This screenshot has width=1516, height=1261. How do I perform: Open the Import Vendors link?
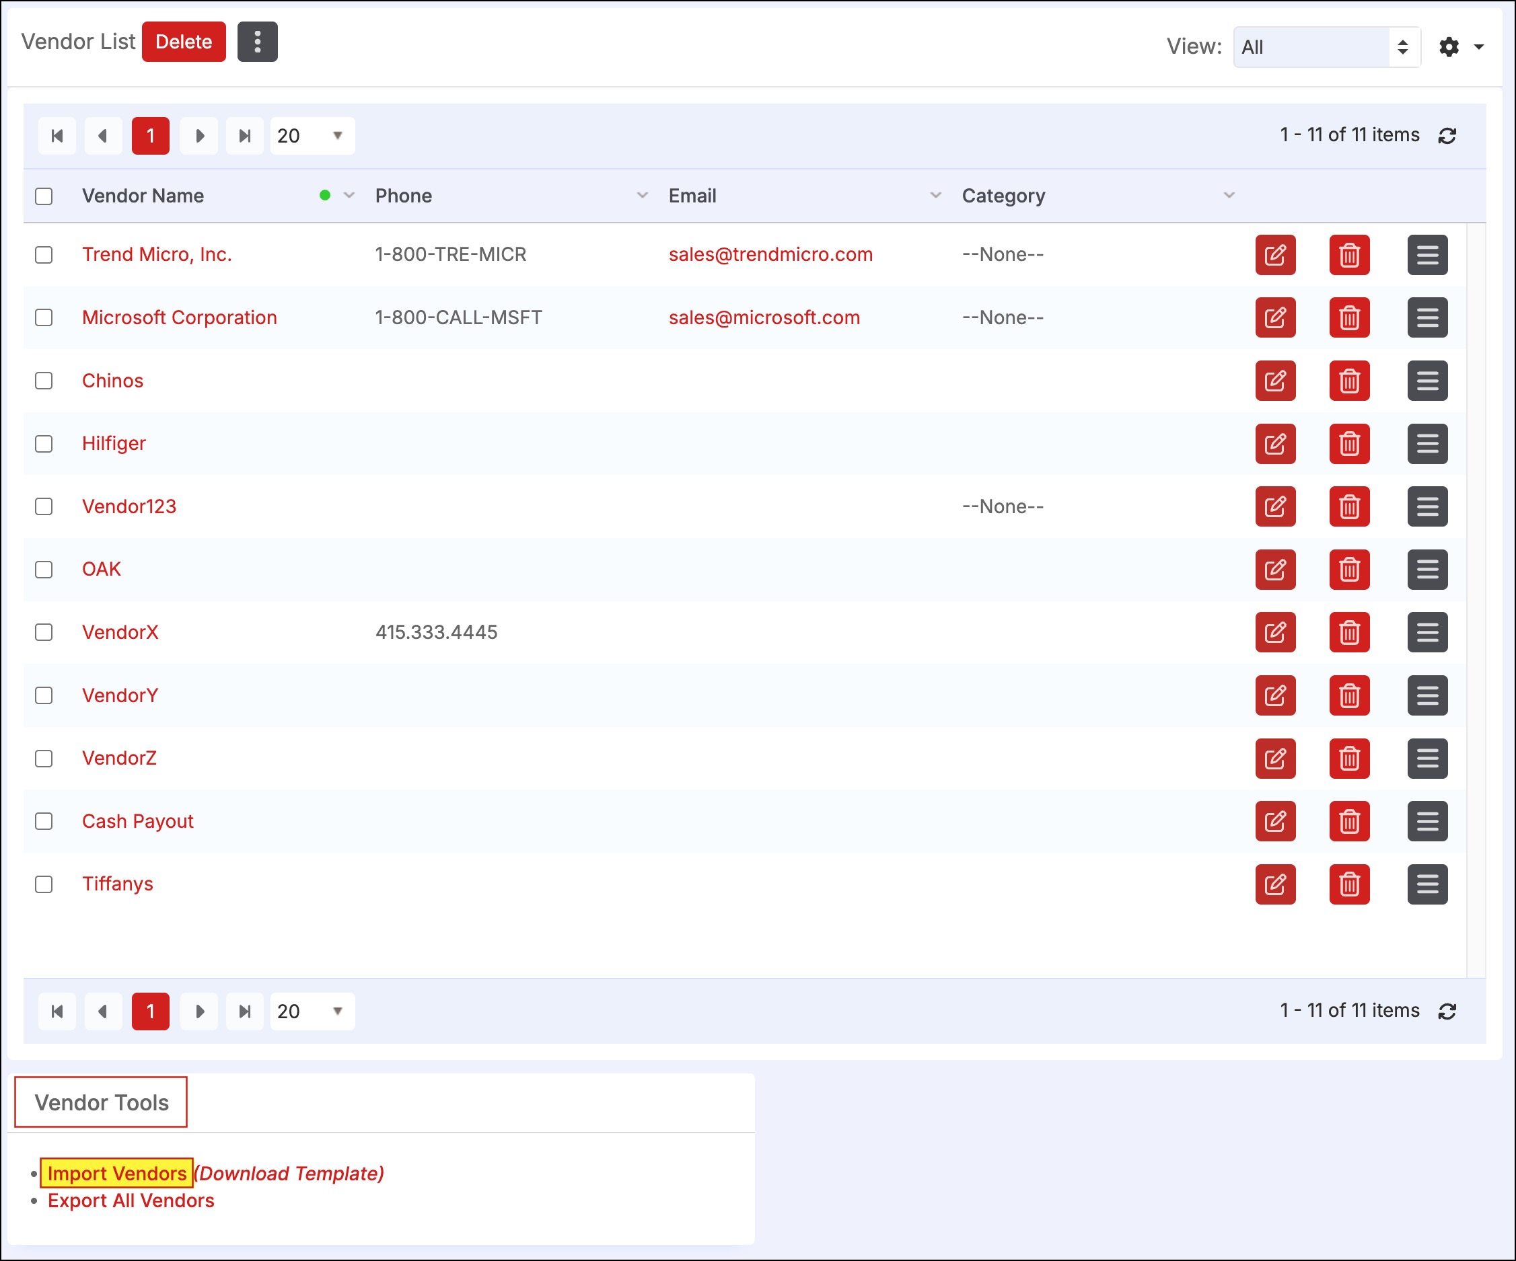[x=117, y=1173]
